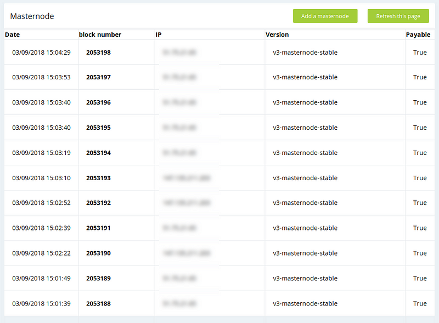This screenshot has width=439, height=323.
Task: Click blurred IP in block 2053198 row
Action: [x=179, y=53]
